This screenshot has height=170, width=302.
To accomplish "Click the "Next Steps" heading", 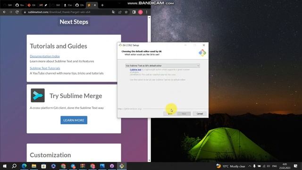I will 74,22.
